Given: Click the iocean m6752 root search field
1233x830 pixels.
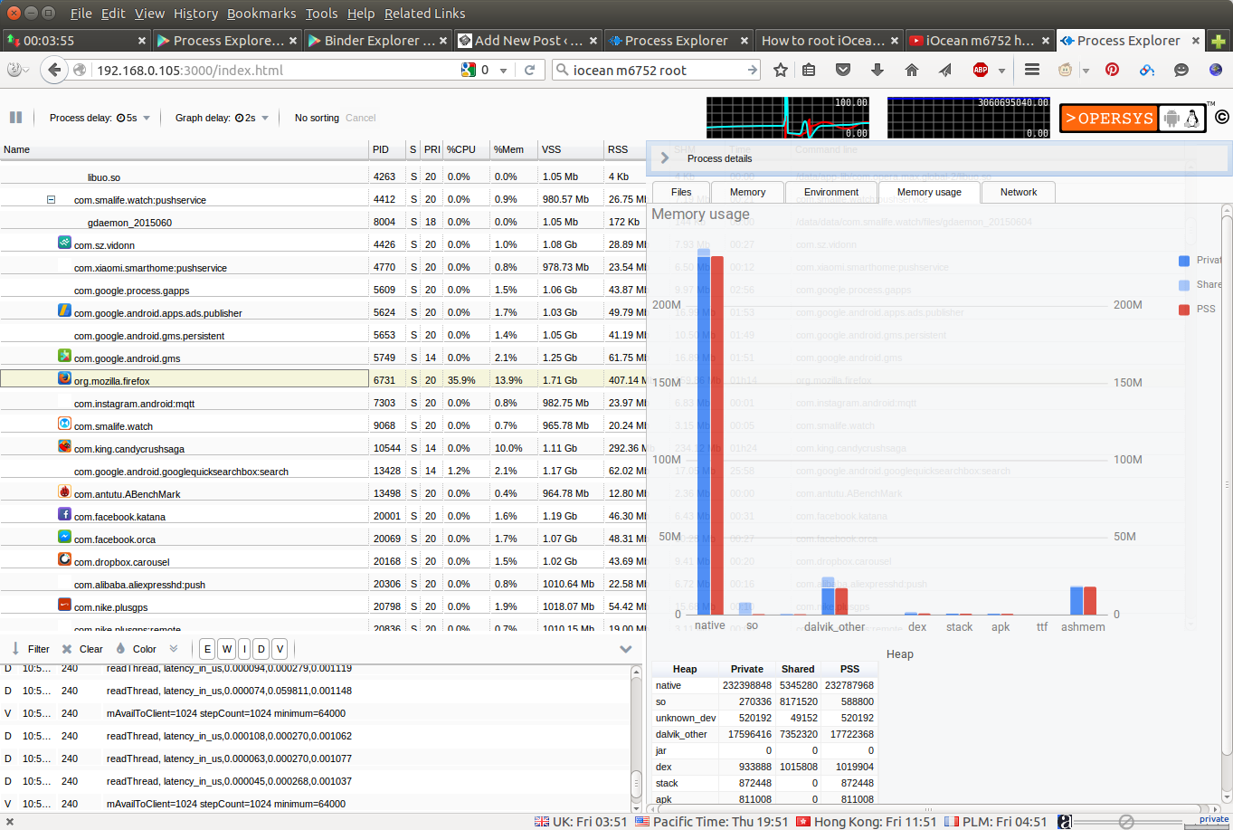Looking at the screenshot, I should point(657,70).
